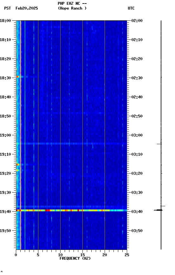Click the 02:30 UTC time label
Image resolution: width=175 pixels, height=275 pixels.
click(137, 78)
